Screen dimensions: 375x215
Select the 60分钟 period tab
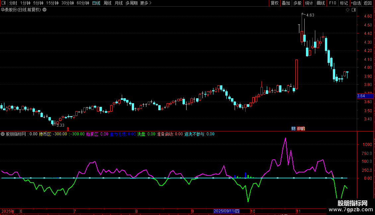83,3
